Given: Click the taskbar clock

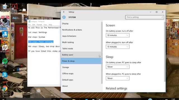Looking at the screenshot, I should tap(173, 99).
